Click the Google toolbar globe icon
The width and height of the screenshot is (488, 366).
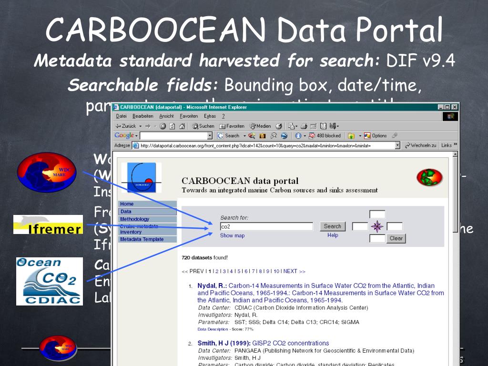tap(284, 136)
